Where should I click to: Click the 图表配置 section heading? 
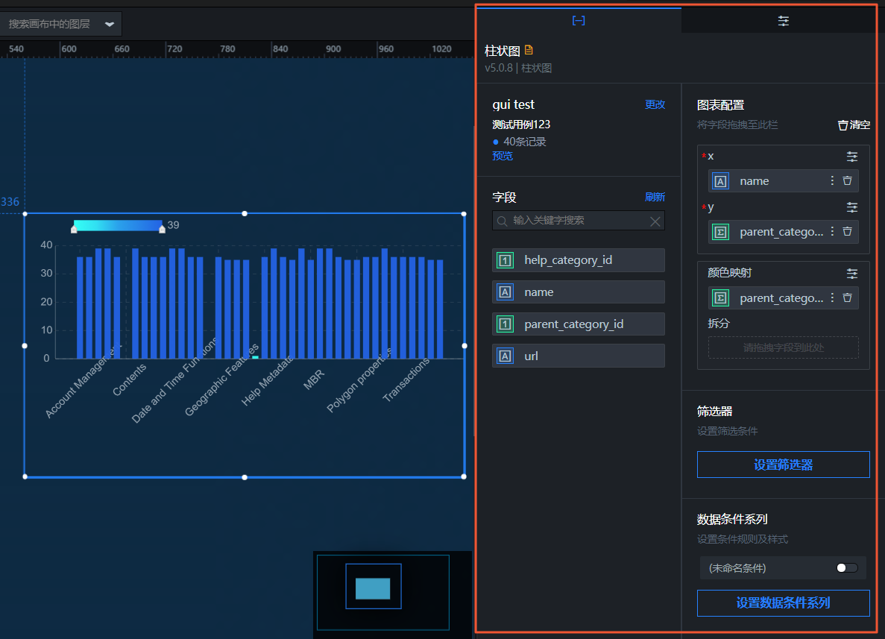720,105
